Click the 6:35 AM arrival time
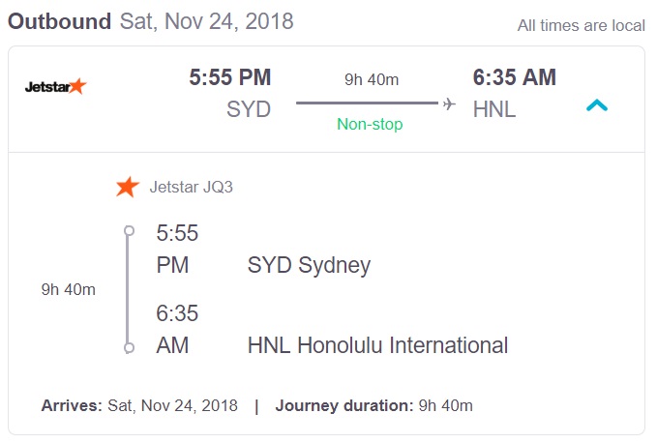657x443 pixels. click(514, 77)
